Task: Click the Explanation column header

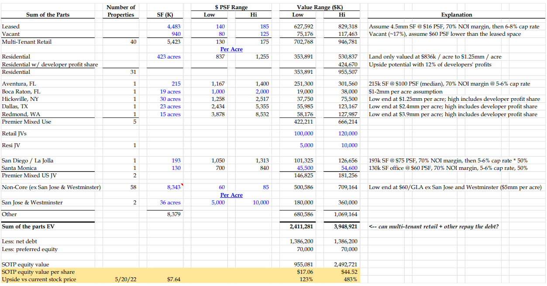Action: 456,15
